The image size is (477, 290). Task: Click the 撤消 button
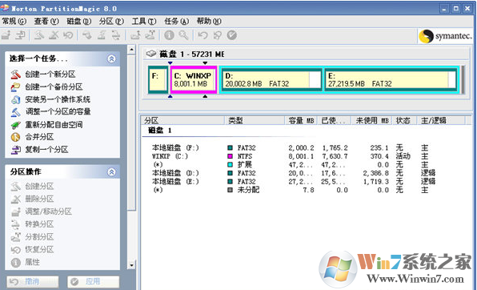point(33,281)
